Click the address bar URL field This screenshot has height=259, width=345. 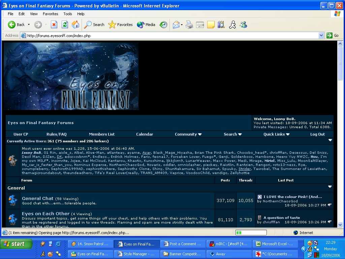tap(168, 35)
